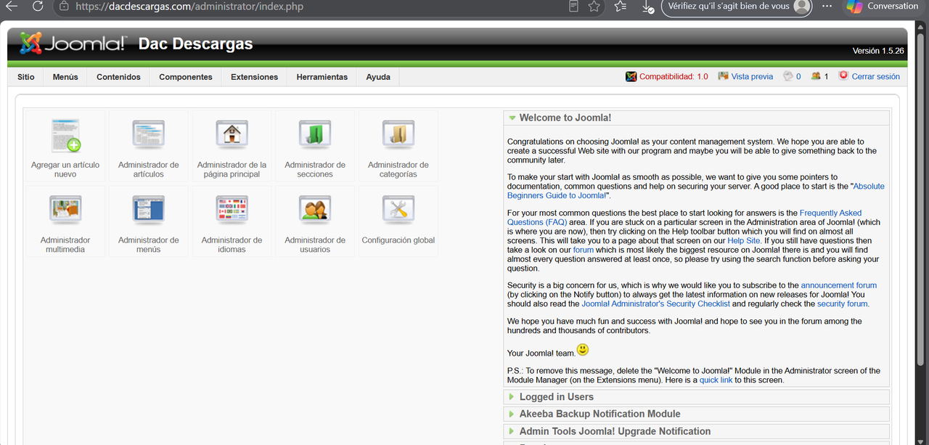Viewport: 929px width, 445px height.
Task: Open the Absolute Beginners Guide to Joomla! link
Action: click(x=696, y=191)
